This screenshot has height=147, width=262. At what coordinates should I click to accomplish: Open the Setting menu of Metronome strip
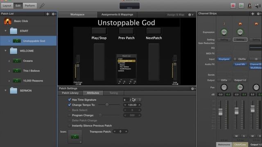click(x=224, y=40)
